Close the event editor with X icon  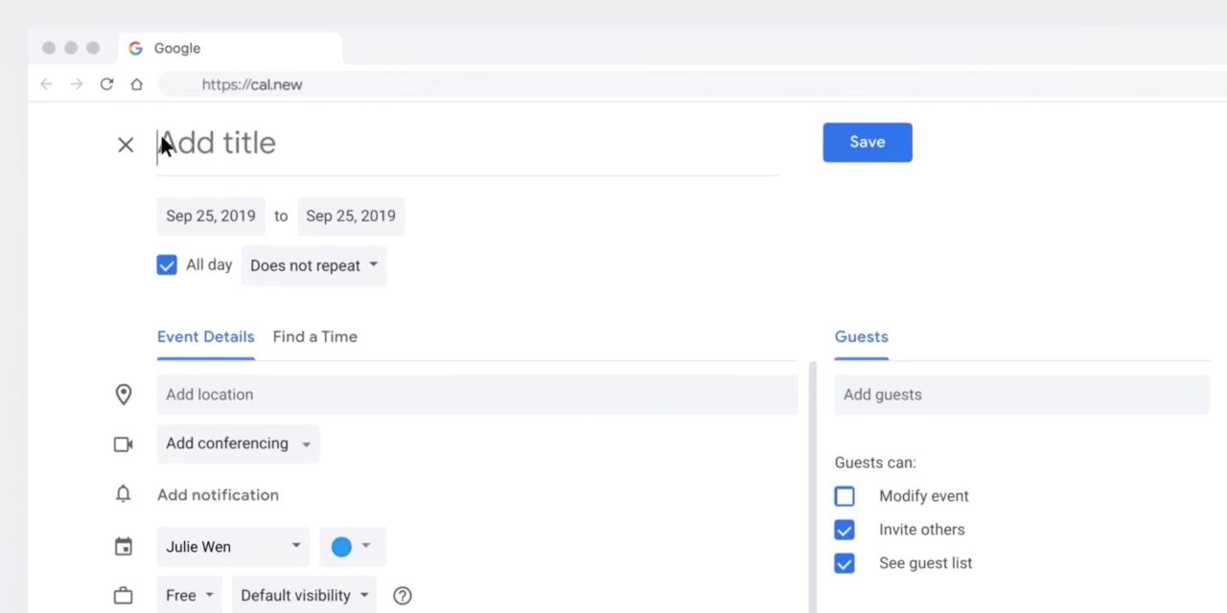[126, 145]
